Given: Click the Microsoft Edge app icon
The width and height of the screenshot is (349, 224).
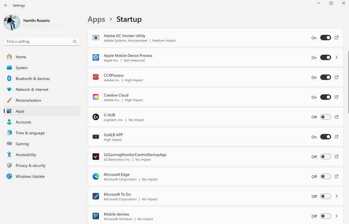Looking at the screenshot, I should [x=96, y=177].
